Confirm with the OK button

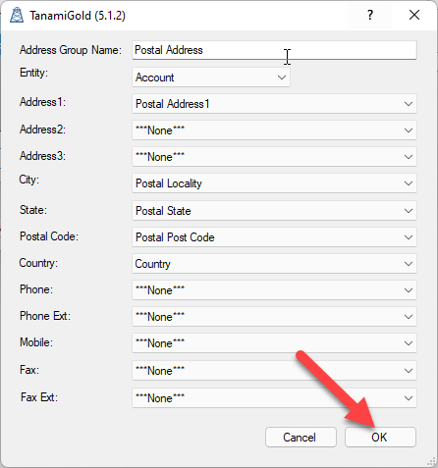tap(380, 438)
